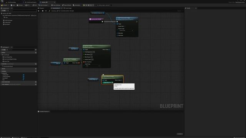Open Class Defaults from toolbar
This screenshot has width=246, height=138.
[x=67, y=5]
